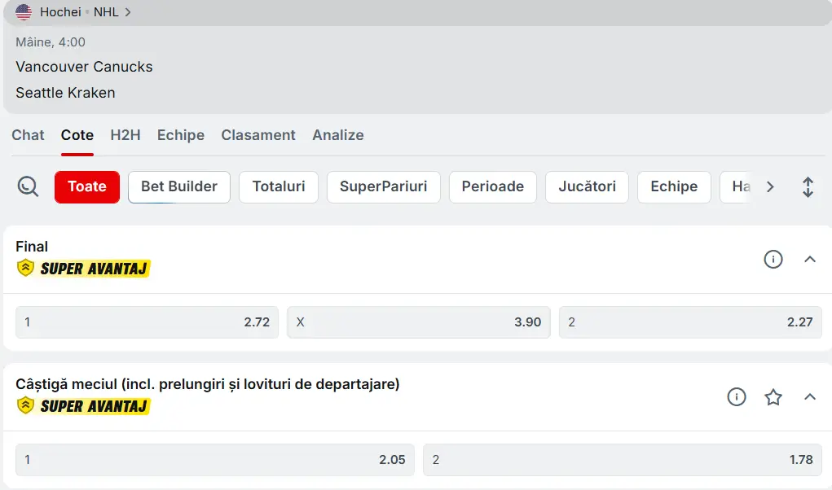The height and width of the screenshot is (490, 832).
Task: Select the Bet Builder filter chip
Action: (179, 186)
